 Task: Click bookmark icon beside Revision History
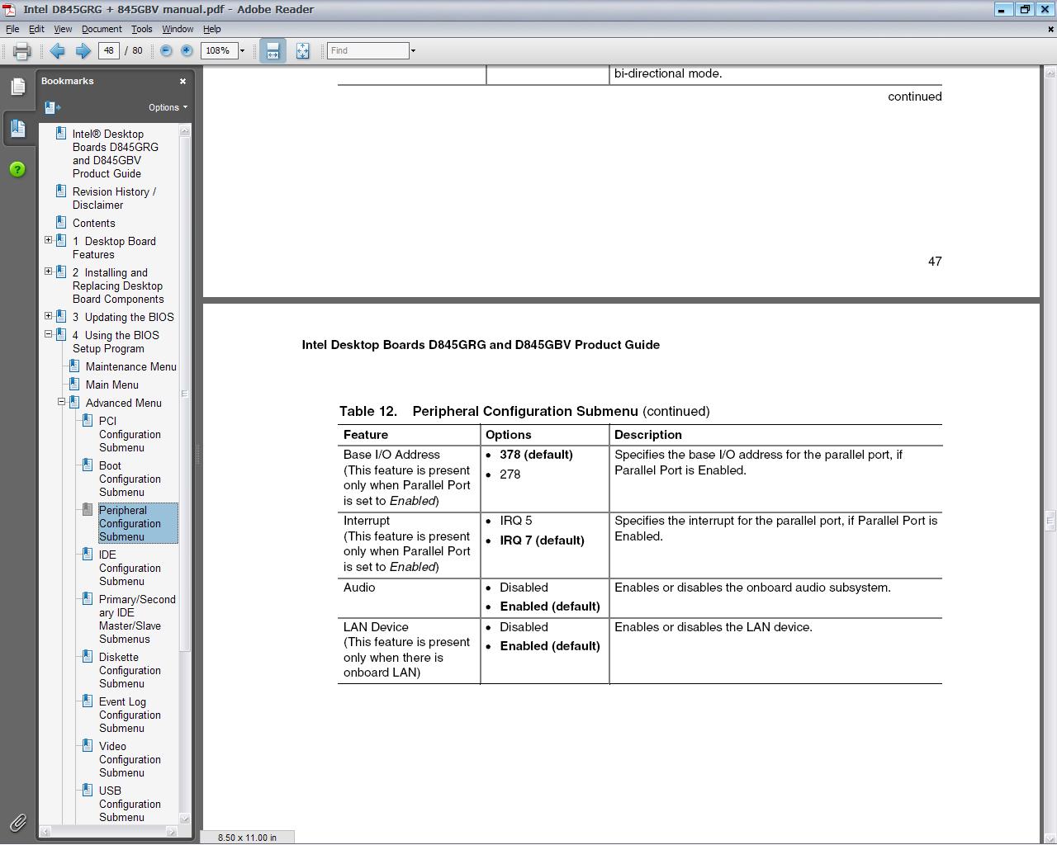[60, 191]
